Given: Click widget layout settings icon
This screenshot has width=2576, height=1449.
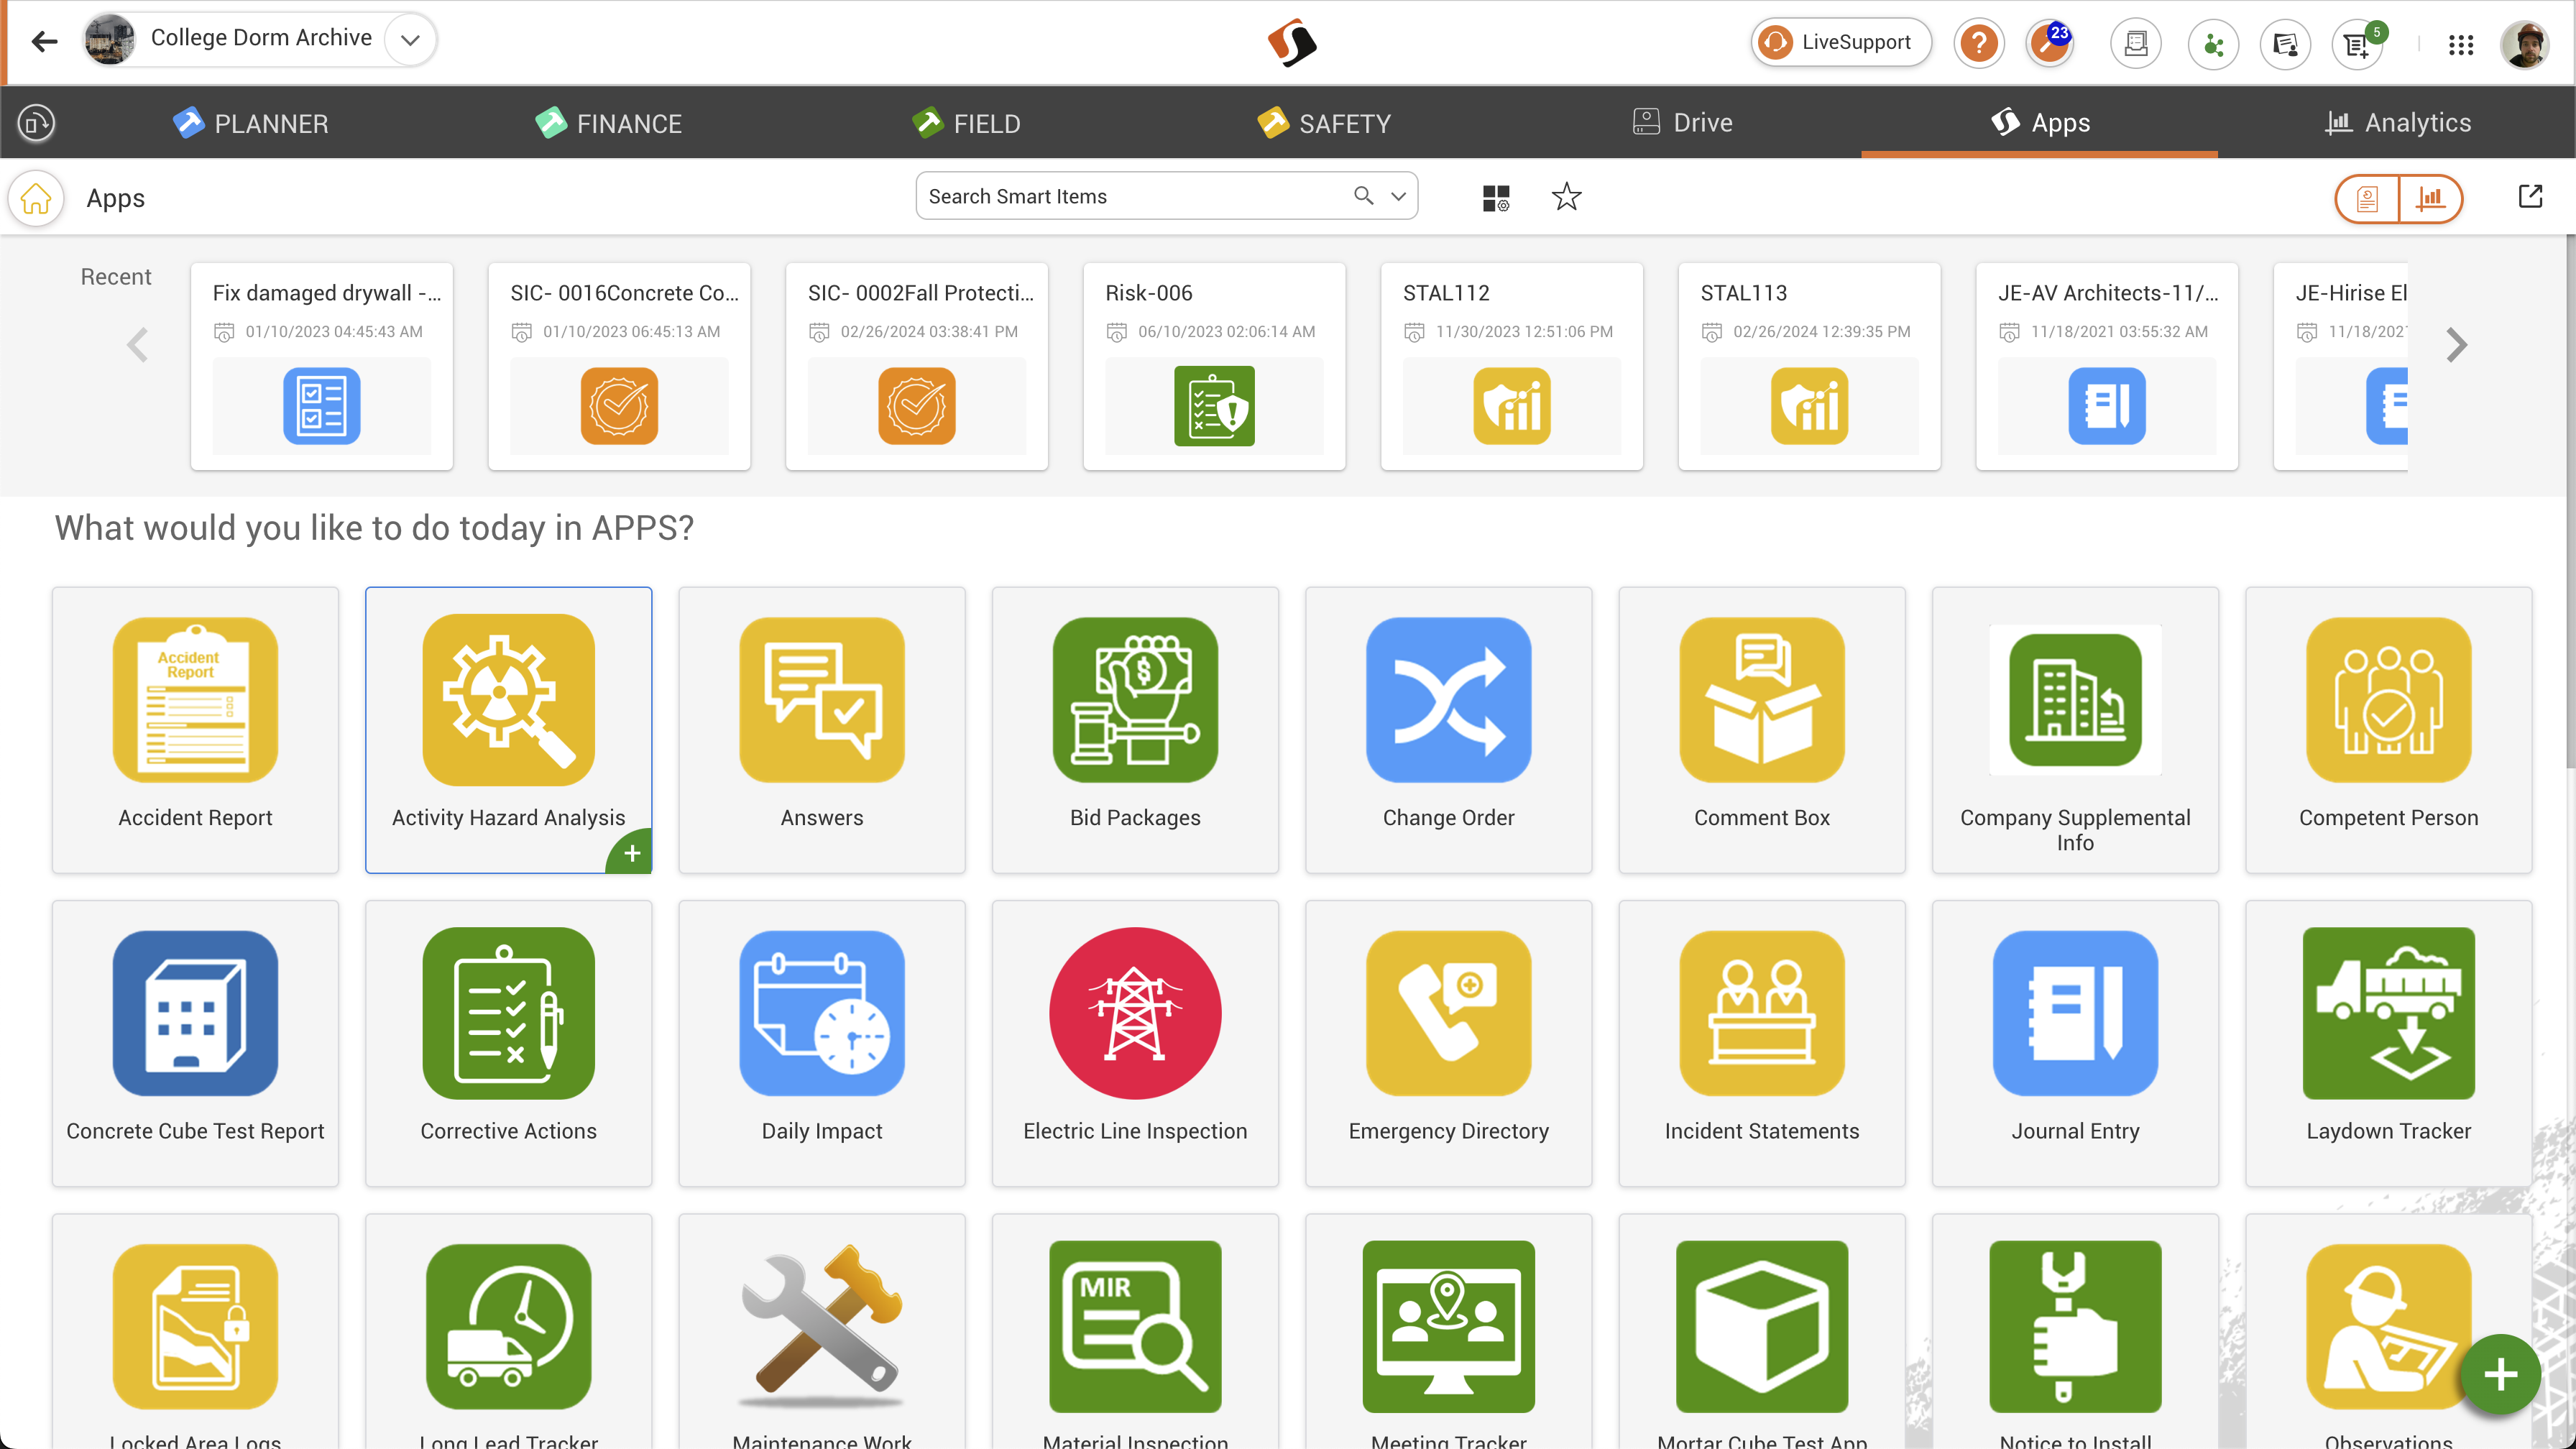Looking at the screenshot, I should tap(1496, 198).
